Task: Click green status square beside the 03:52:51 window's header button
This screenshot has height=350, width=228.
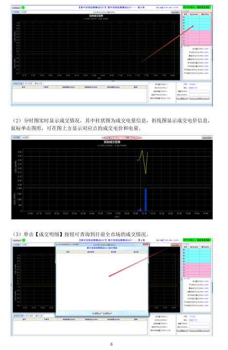Action: tap(23, 8)
